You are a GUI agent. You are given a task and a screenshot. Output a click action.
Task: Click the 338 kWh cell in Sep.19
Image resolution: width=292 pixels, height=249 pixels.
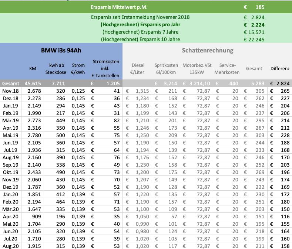(61, 165)
